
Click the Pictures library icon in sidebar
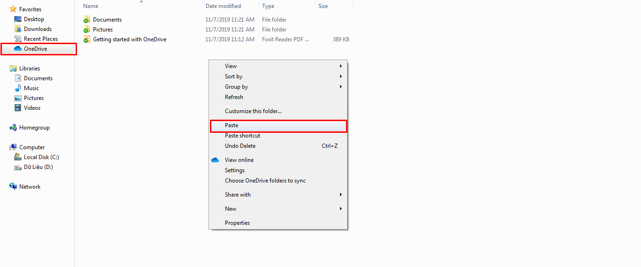18,98
